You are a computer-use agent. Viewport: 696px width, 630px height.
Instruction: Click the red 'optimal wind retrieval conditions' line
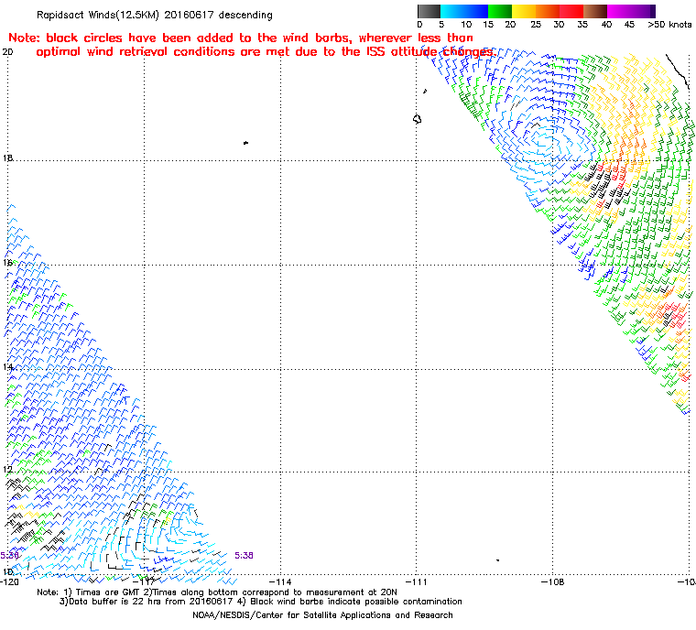[x=266, y=52]
